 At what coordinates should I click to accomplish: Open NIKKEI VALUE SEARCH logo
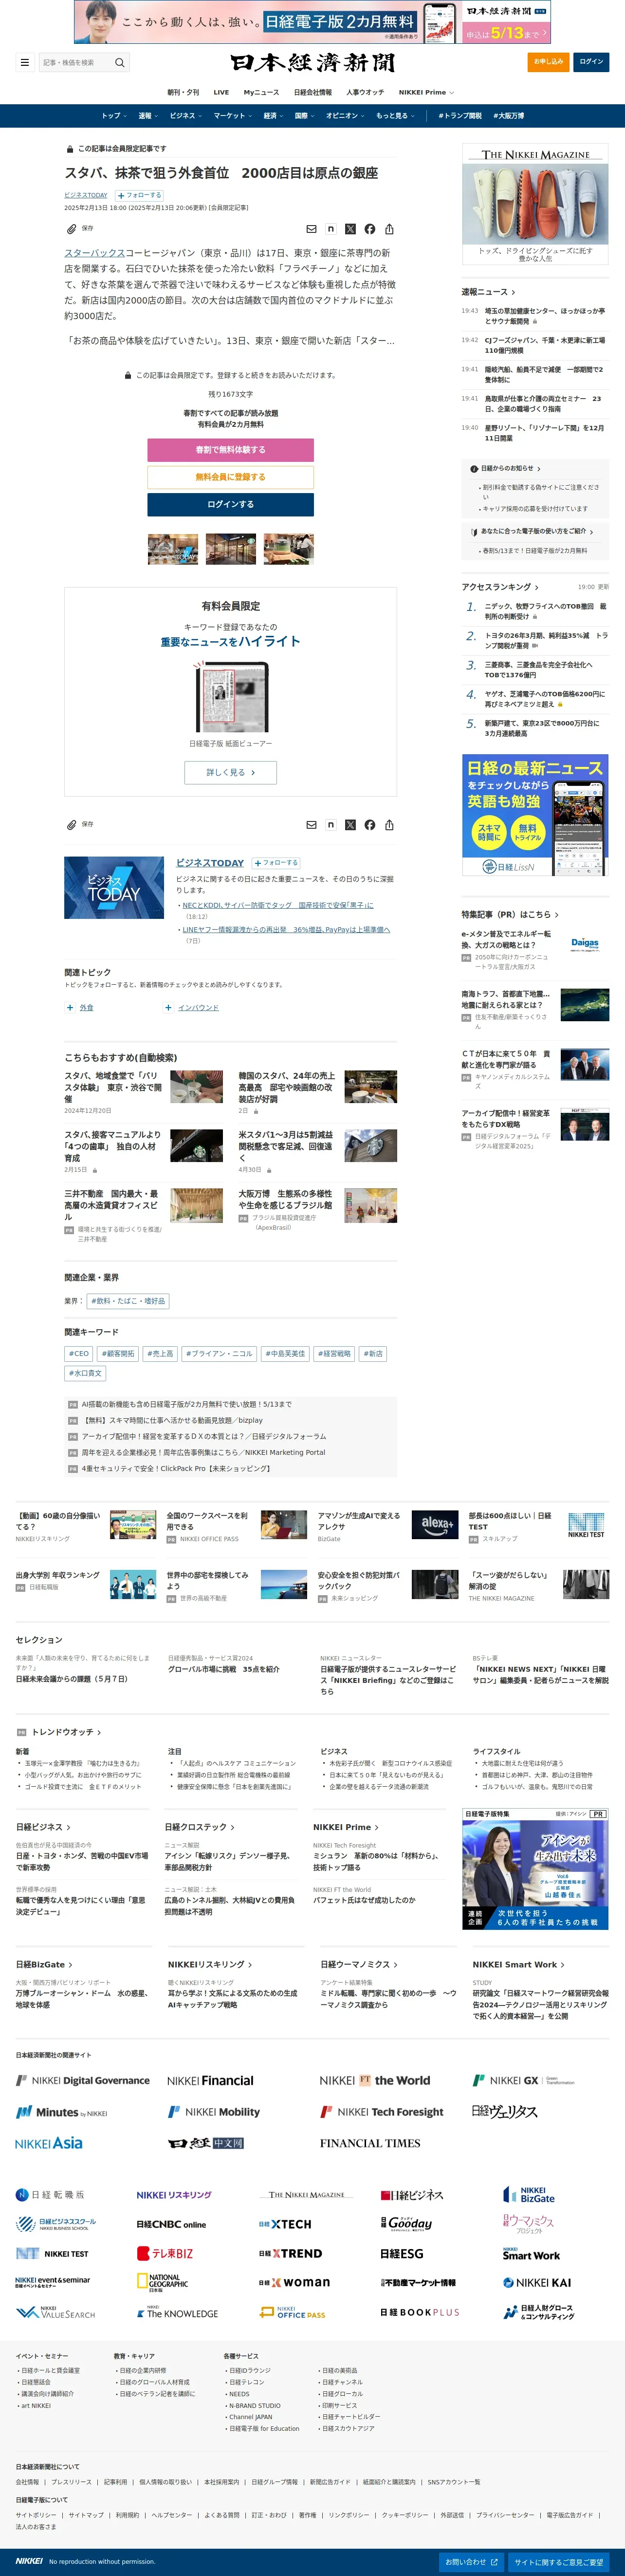coord(56,2313)
